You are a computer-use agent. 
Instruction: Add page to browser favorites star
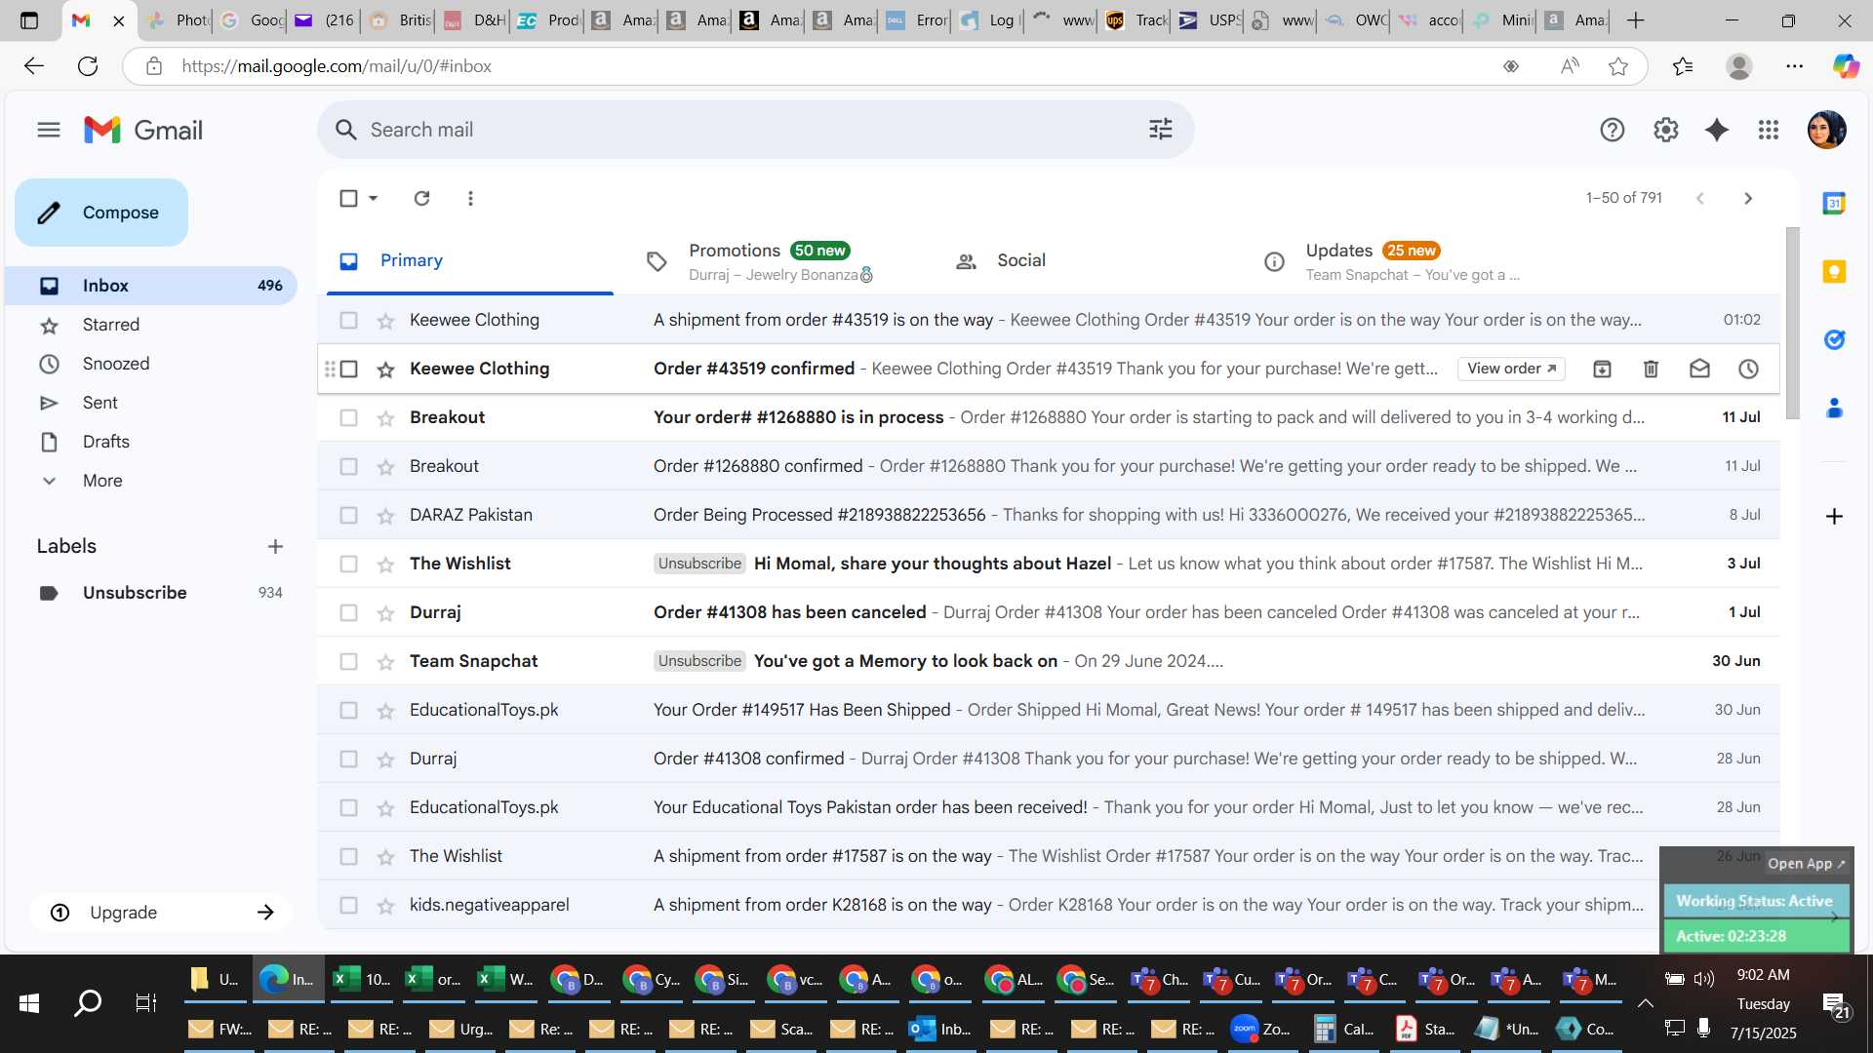[x=1618, y=66]
